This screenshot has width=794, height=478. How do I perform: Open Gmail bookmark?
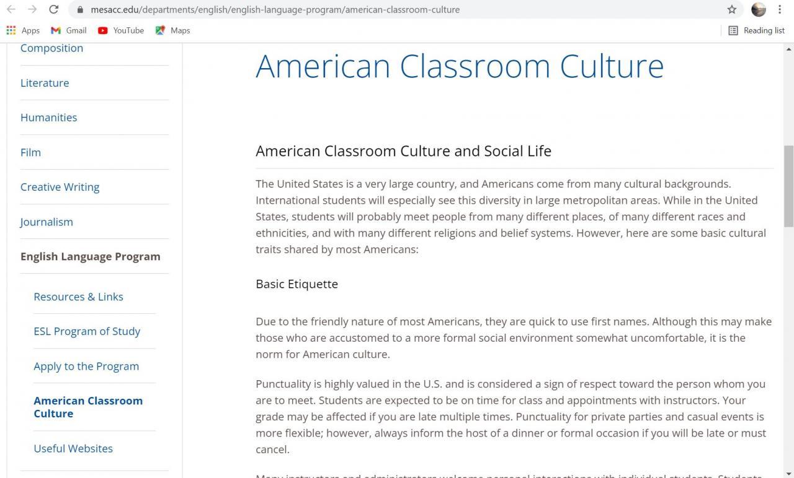(69, 30)
